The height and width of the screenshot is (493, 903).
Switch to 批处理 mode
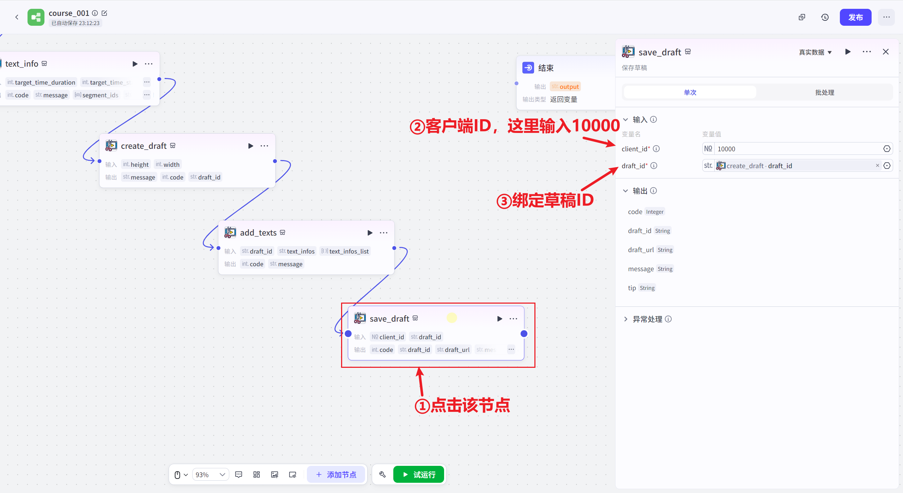(x=824, y=92)
